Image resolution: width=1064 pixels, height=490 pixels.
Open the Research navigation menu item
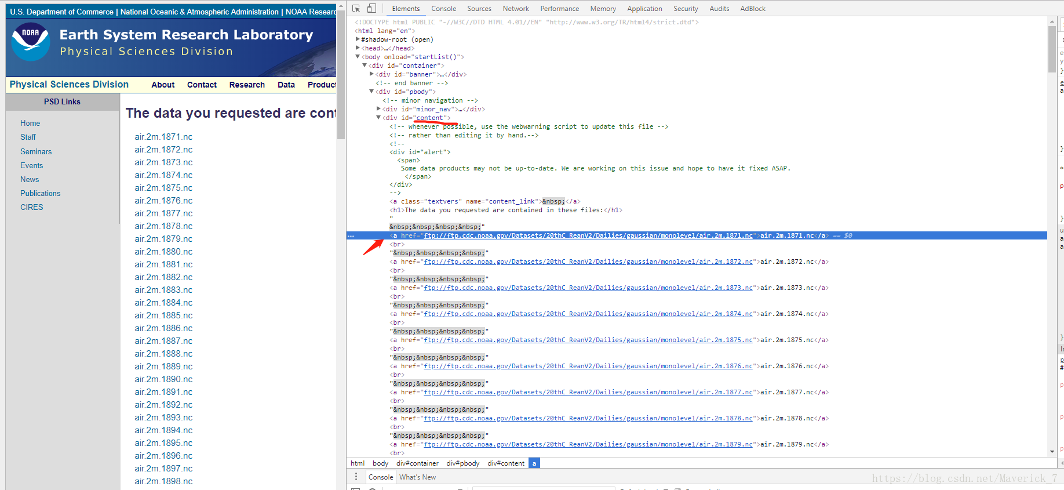[x=247, y=85]
